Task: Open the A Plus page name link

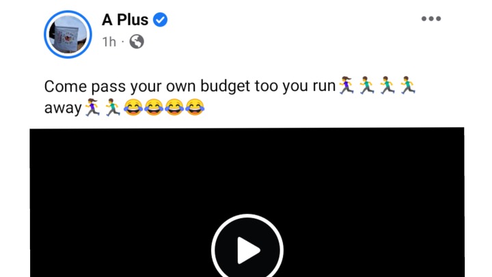Action: [x=125, y=20]
